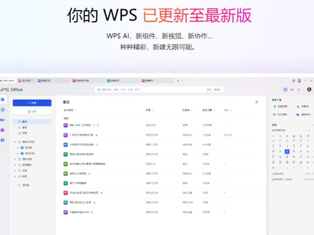
Task: Click the 星标 star icon in sidebar
Action: tap(19, 128)
